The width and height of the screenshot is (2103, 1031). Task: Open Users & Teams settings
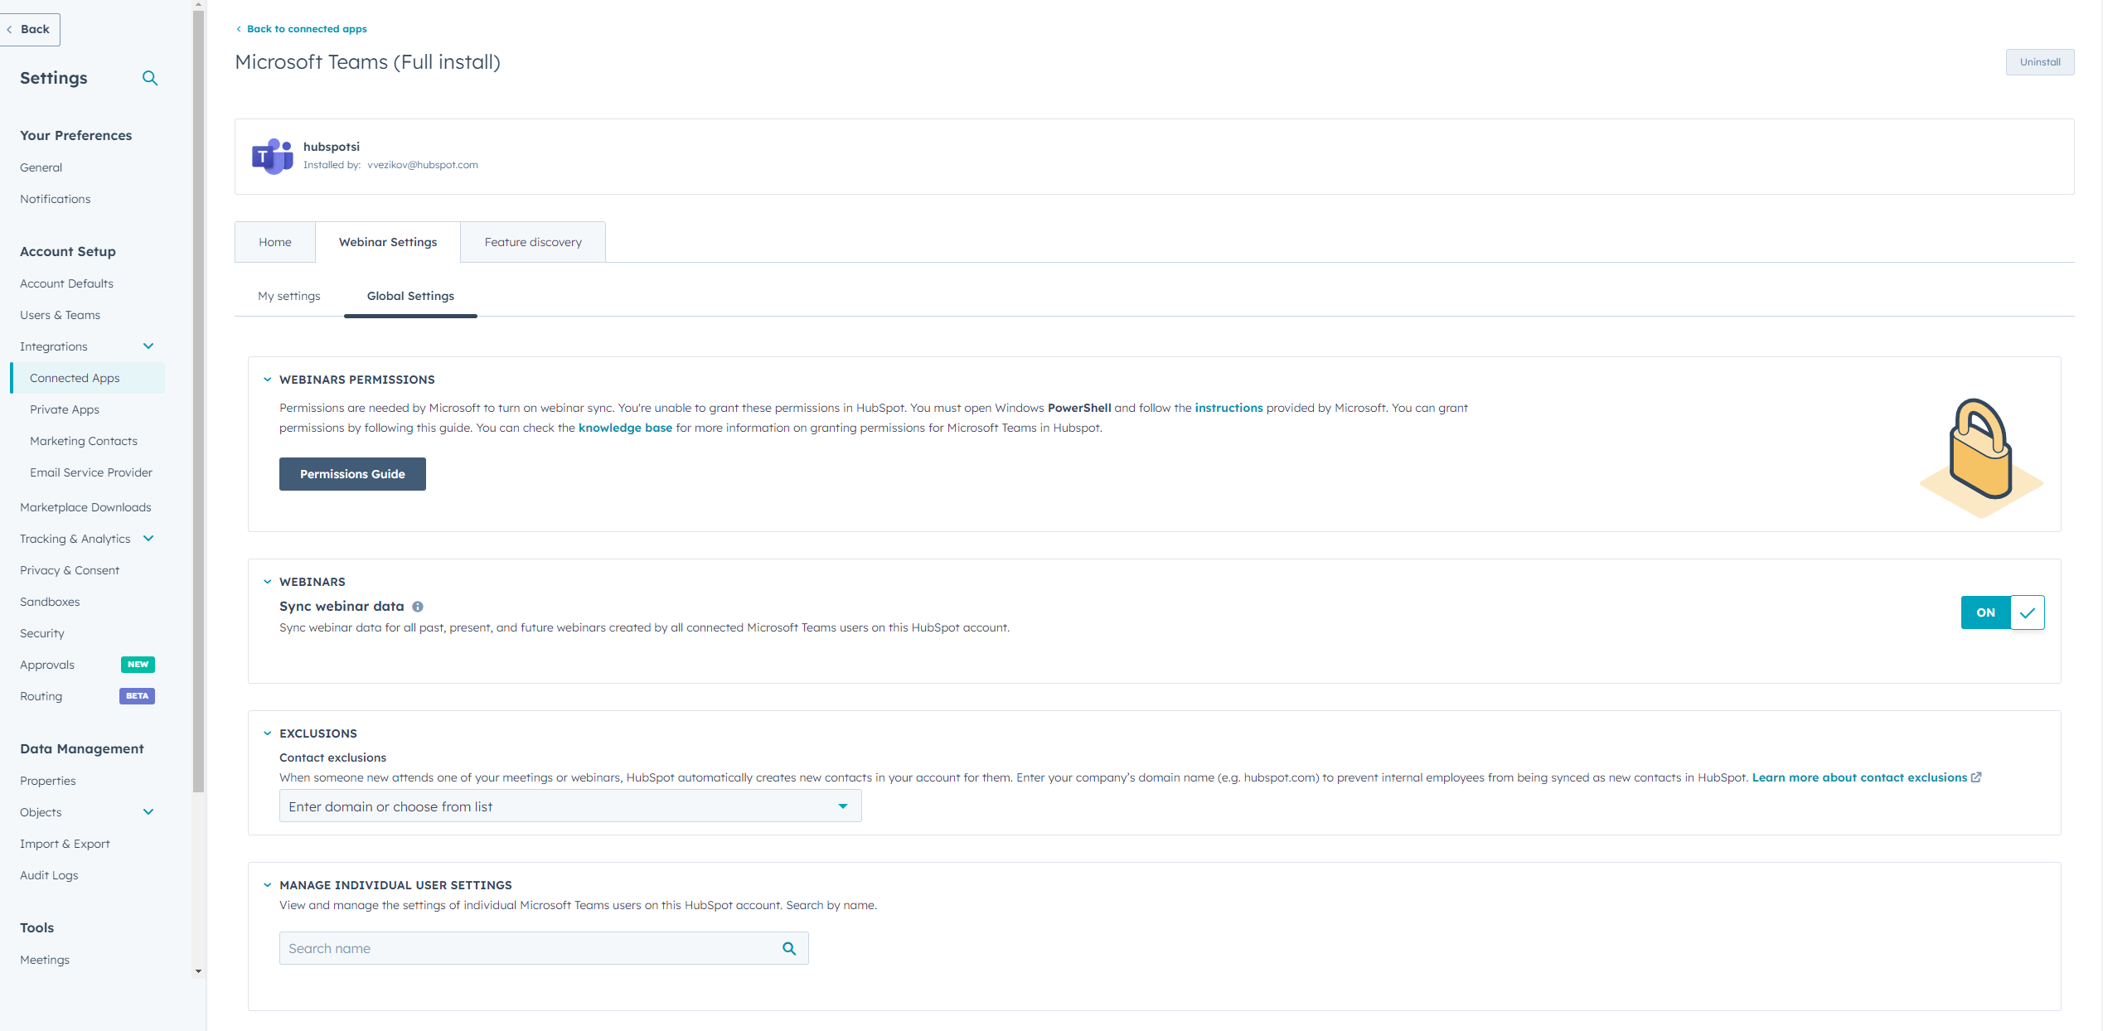click(61, 315)
